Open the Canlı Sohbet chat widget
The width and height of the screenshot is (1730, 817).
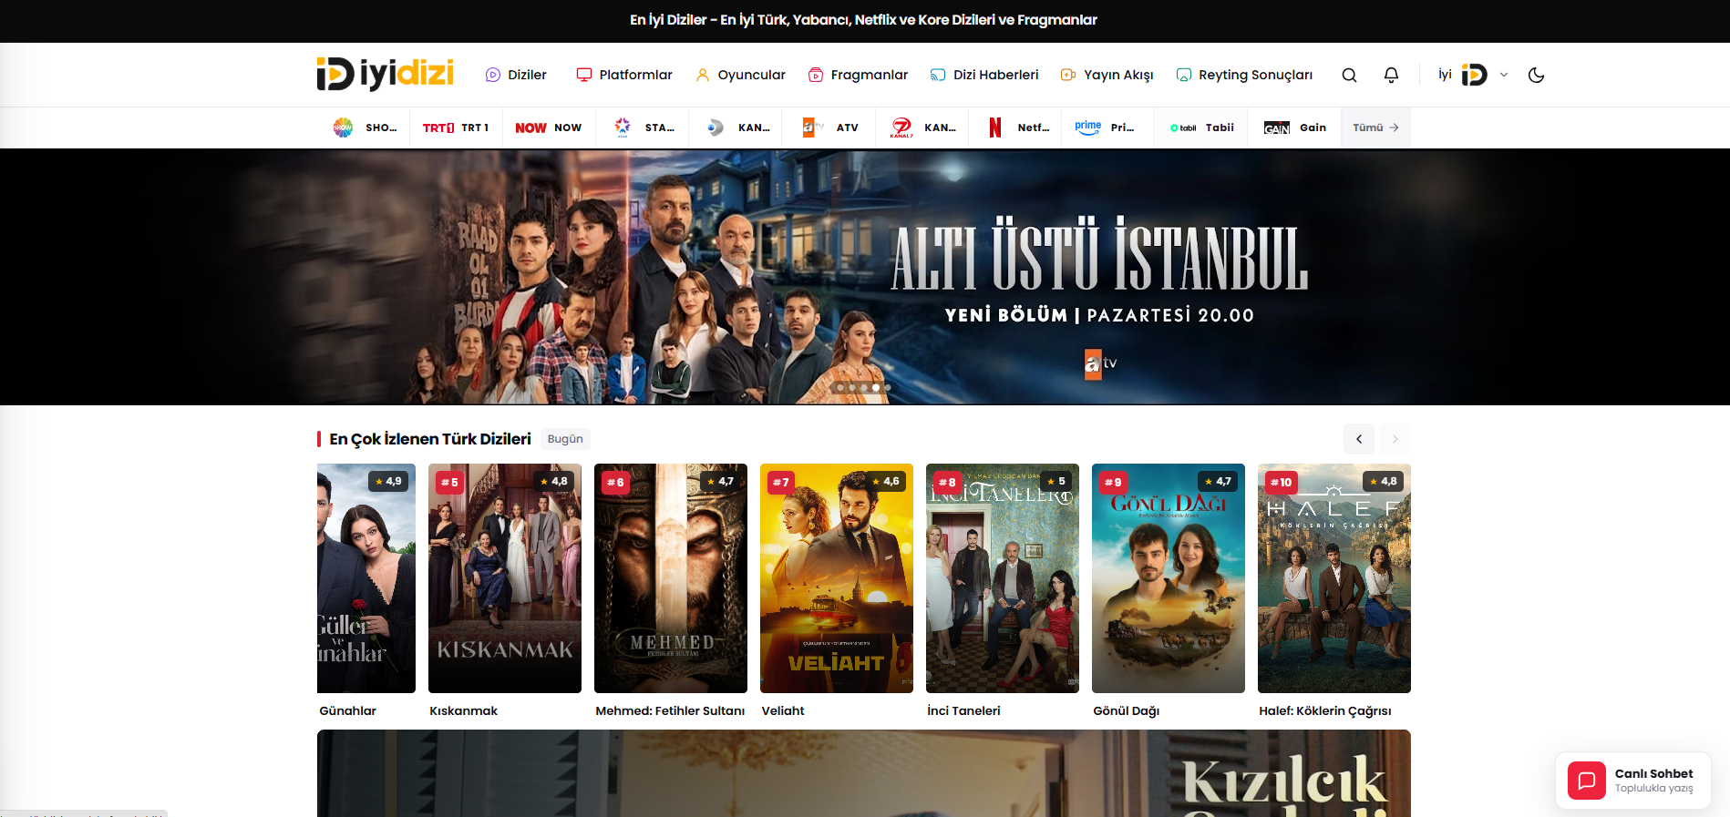click(1632, 781)
